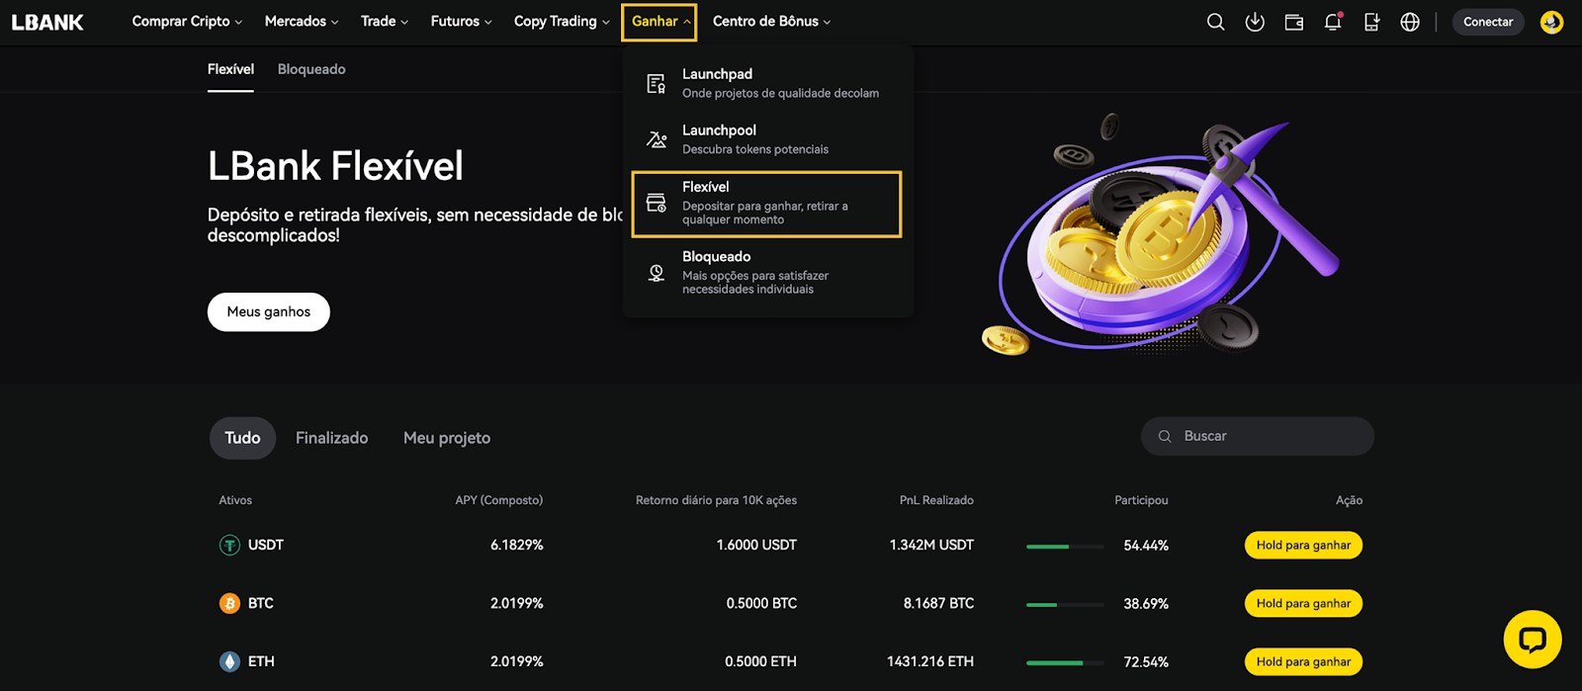Viewport: 1582px width, 691px height.
Task: Click the user avatar icon
Action: [x=1551, y=22]
